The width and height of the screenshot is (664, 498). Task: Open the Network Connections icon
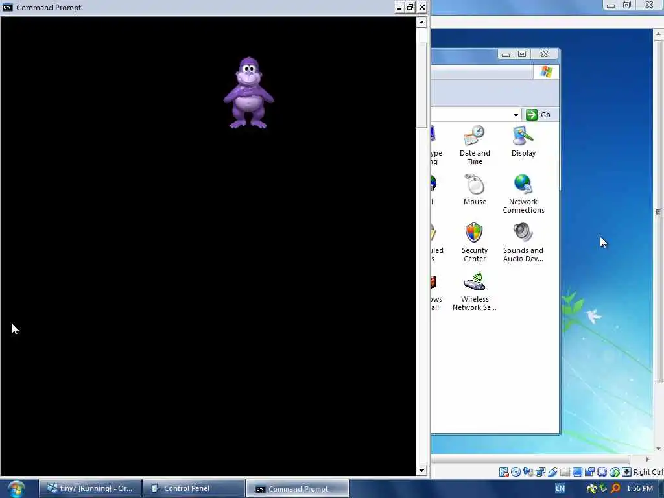(523, 194)
